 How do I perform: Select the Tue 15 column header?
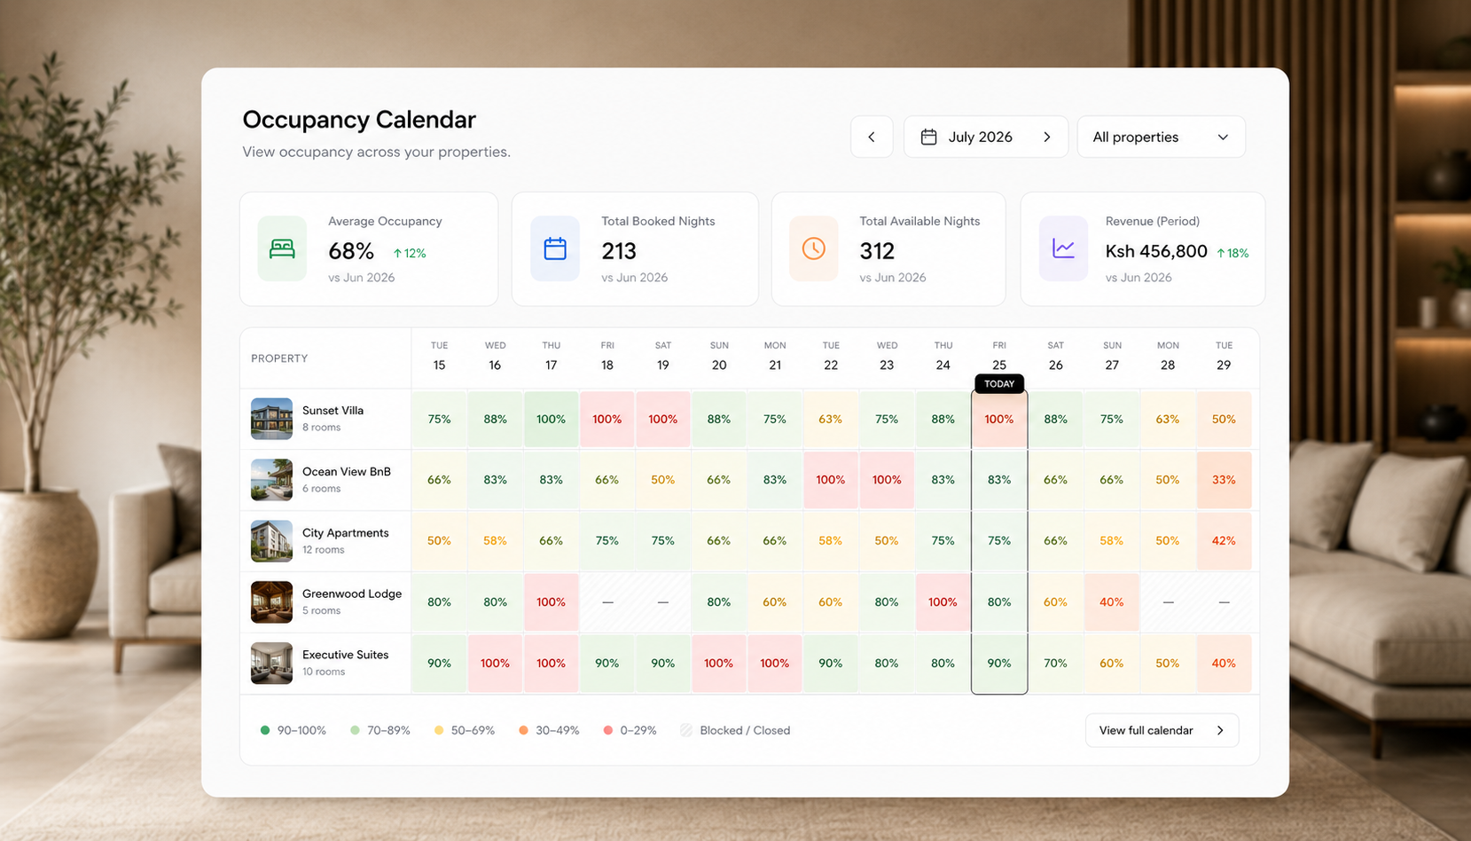439,358
